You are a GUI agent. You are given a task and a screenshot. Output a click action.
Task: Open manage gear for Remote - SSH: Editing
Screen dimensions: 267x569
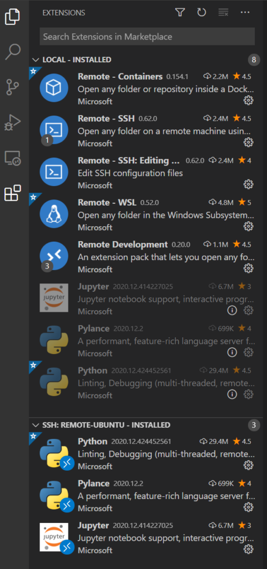click(x=248, y=184)
